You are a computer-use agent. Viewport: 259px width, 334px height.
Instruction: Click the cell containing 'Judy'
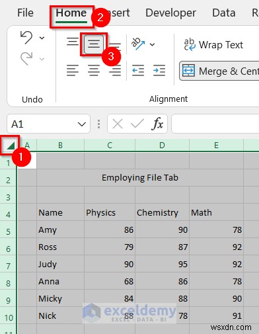pyautogui.click(x=60, y=264)
